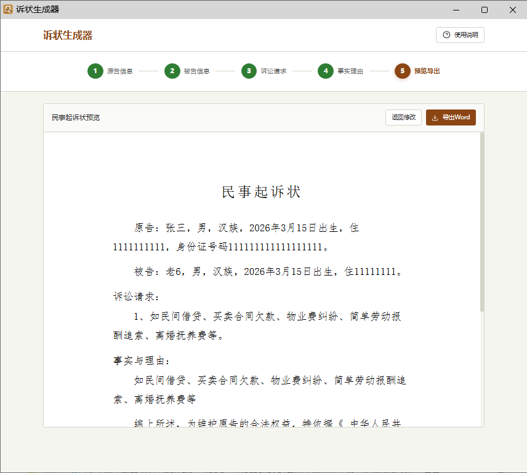Click step circle 2 for 被告信息

(172, 71)
